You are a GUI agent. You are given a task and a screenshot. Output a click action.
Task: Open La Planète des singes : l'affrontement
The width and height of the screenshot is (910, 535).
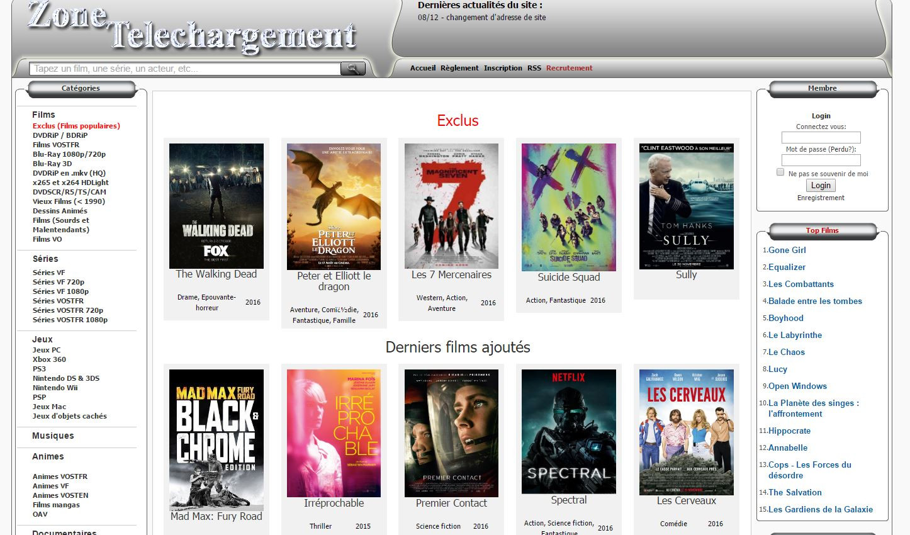tap(814, 408)
